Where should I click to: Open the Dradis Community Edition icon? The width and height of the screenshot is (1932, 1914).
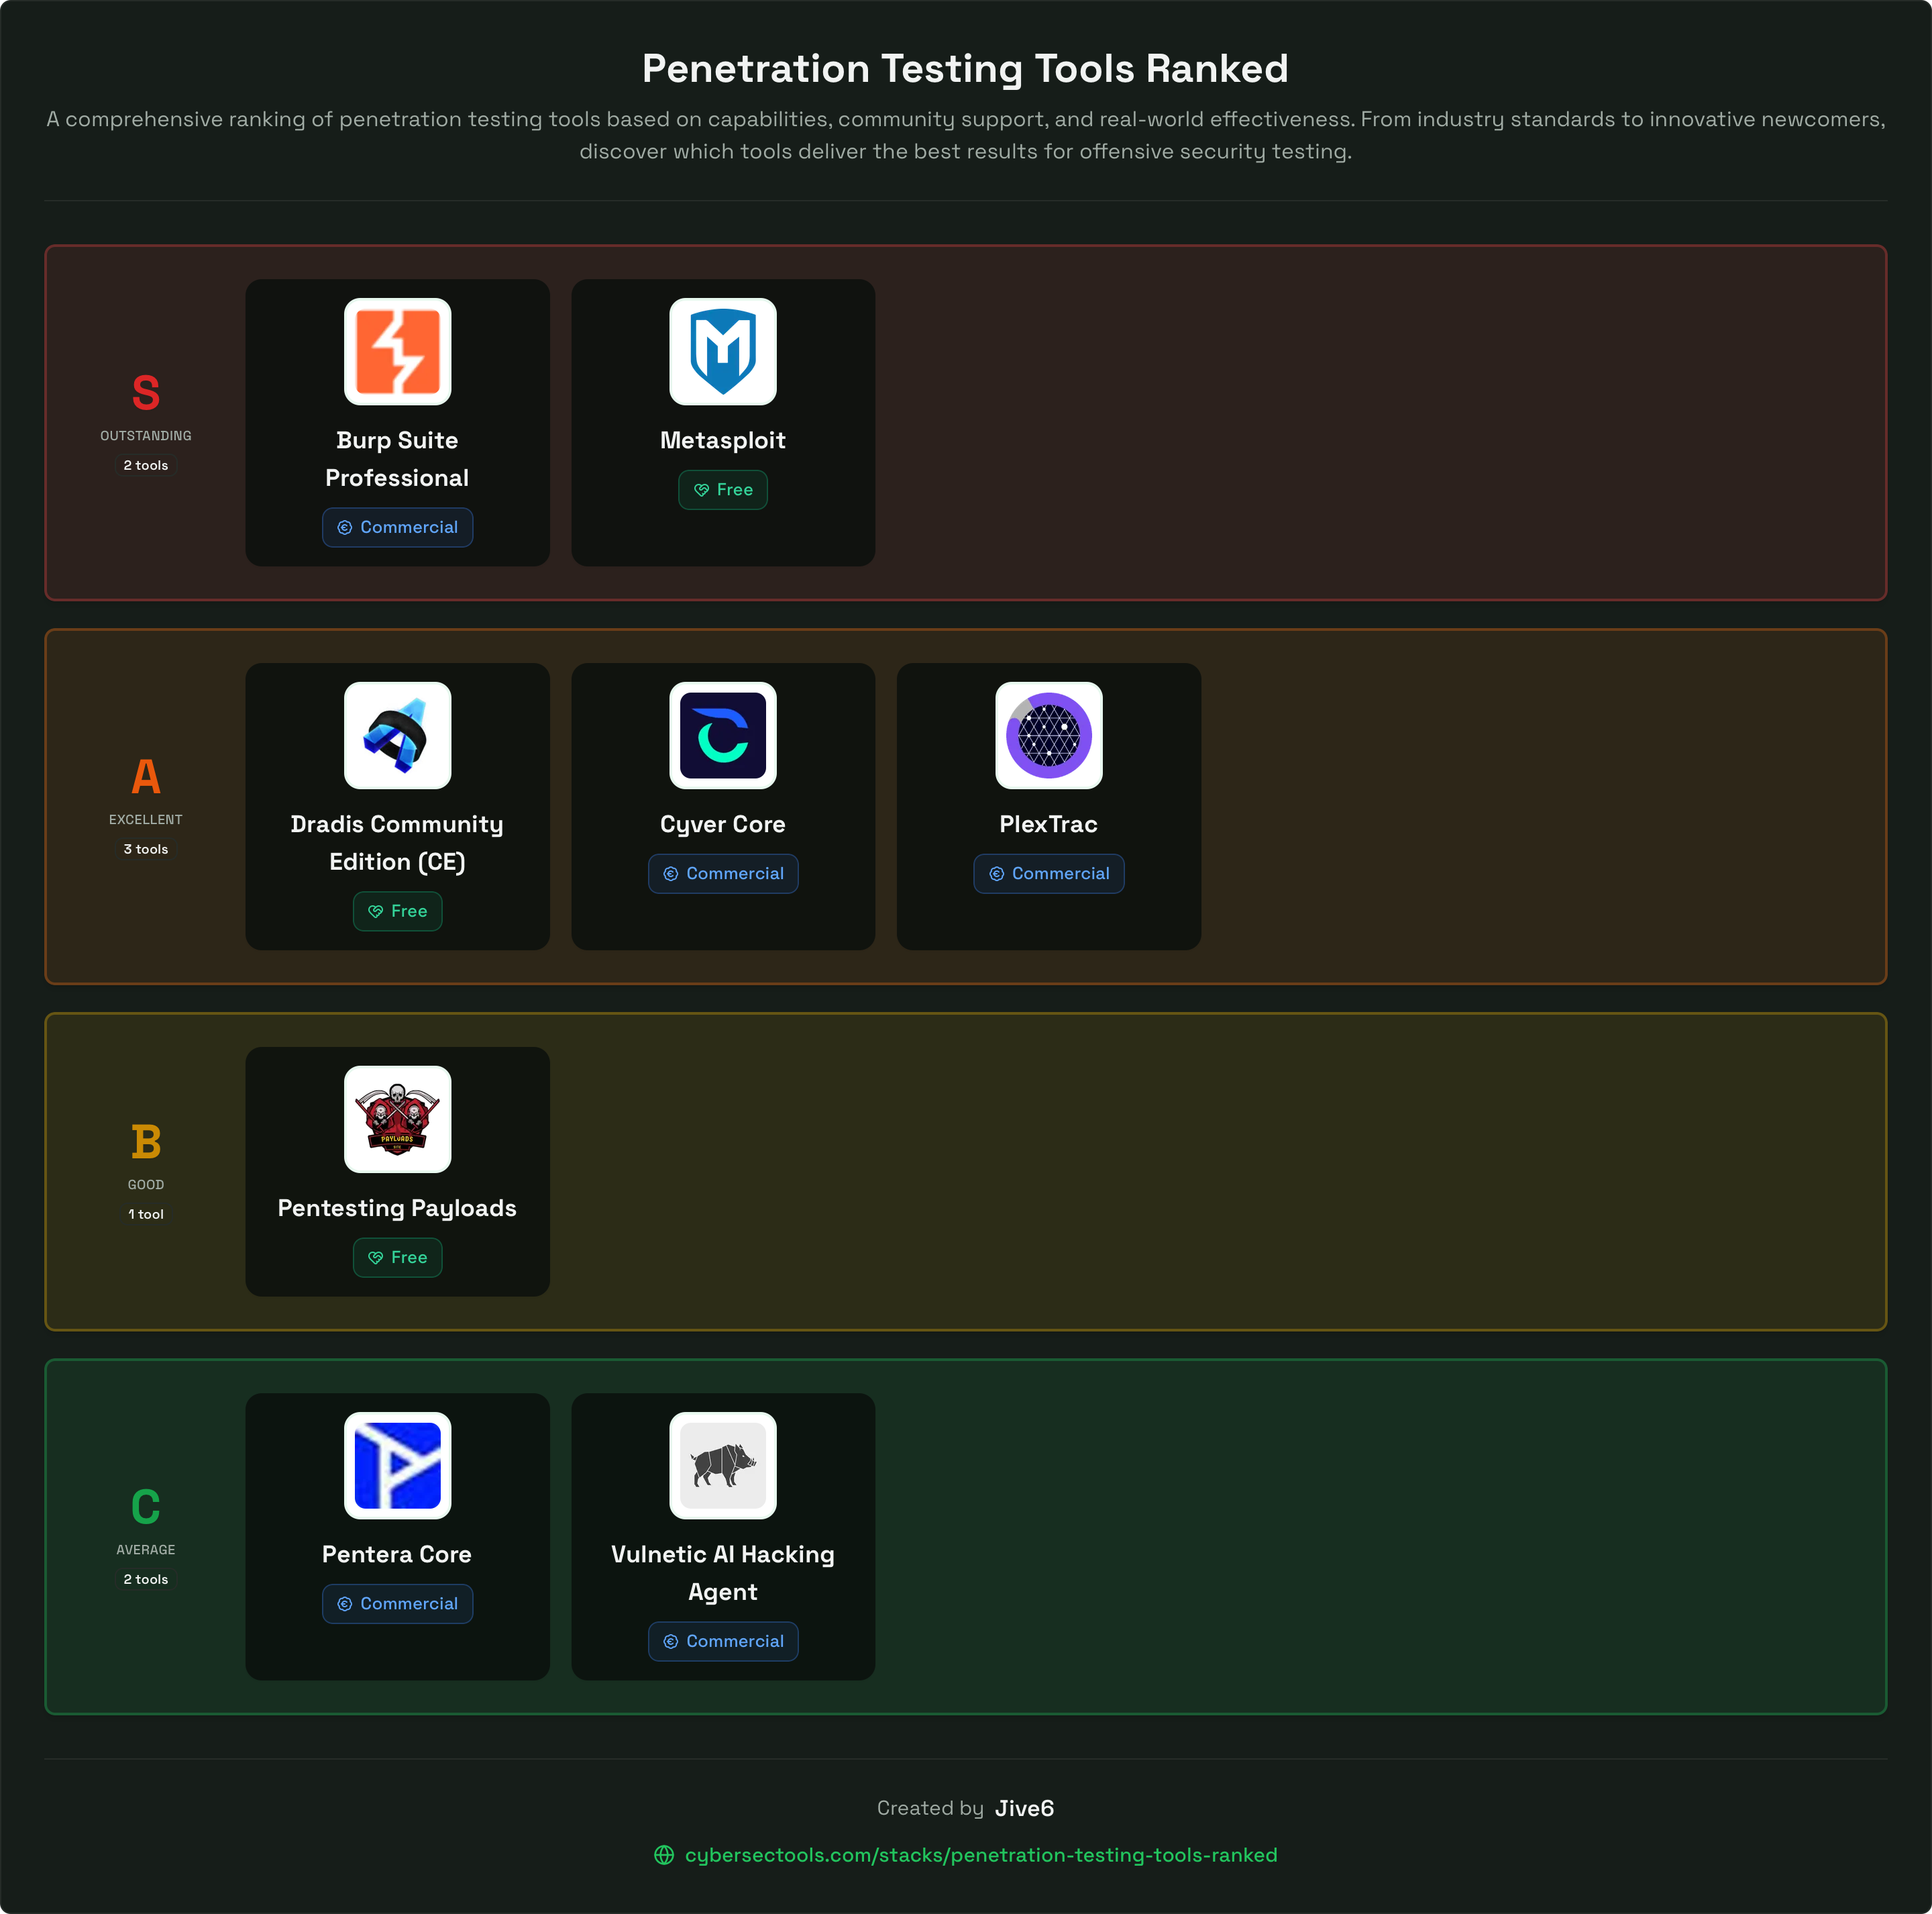coord(397,736)
